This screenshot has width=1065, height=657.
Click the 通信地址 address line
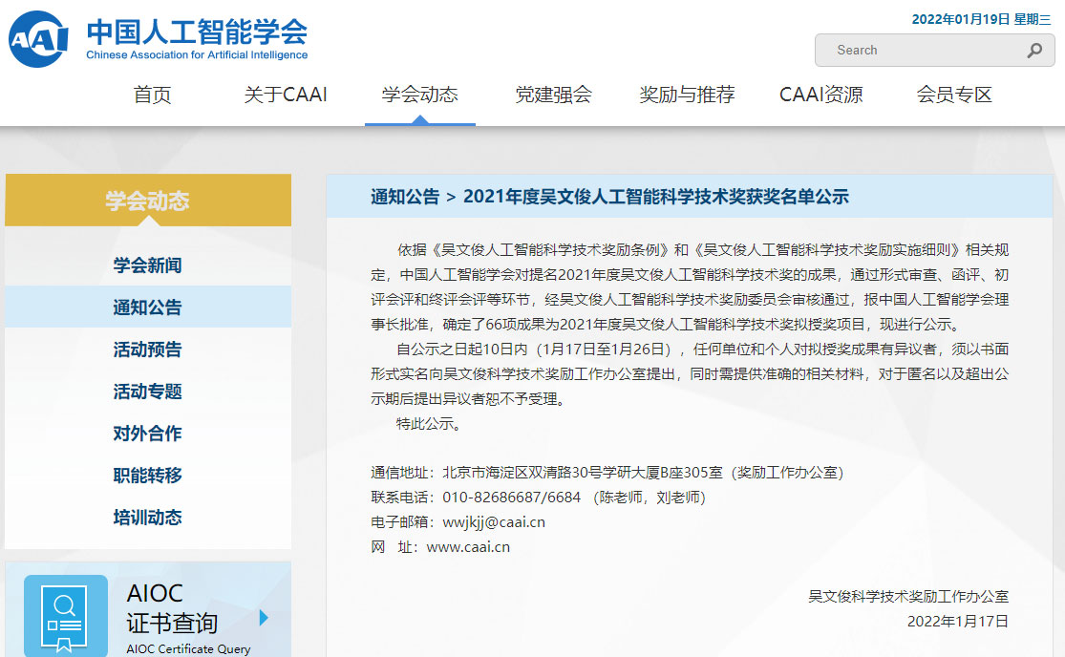(x=607, y=473)
